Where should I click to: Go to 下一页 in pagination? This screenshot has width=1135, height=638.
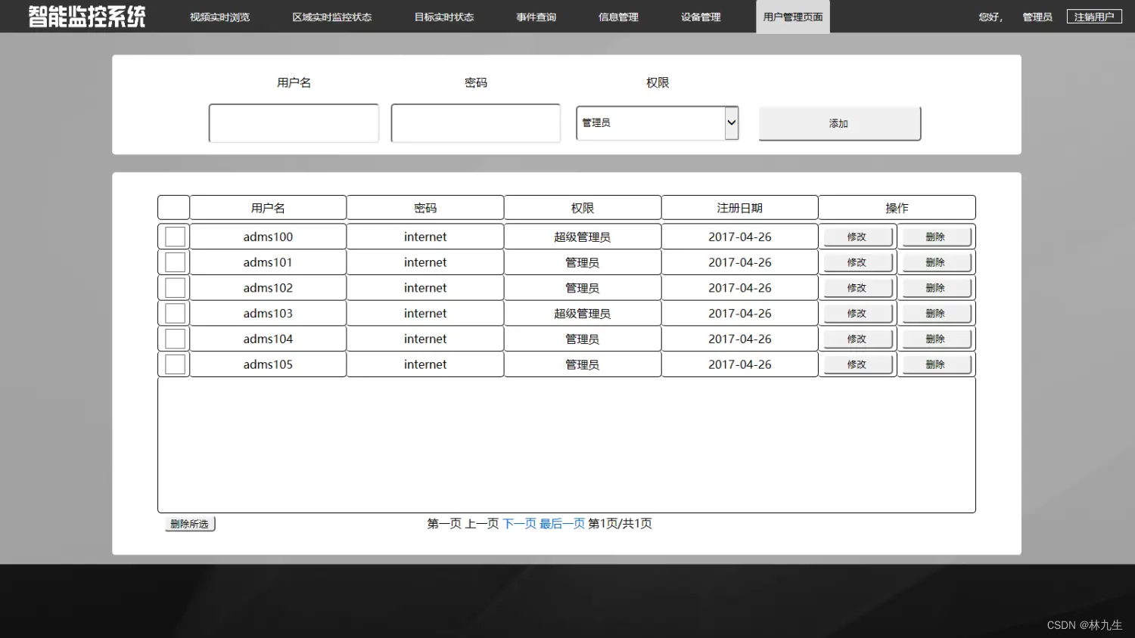[x=519, y=523]
